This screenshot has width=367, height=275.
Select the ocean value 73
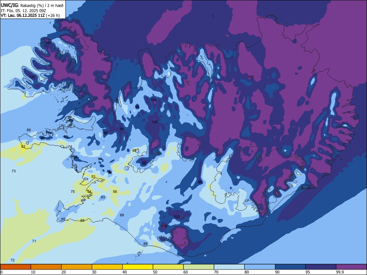click(x=14, y=171)
